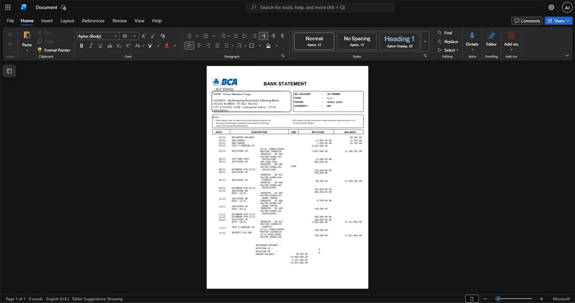The height and width of the screenshot is (303, 575).
Task: Click the Paste clipboard icon
Action: click(x=27, y=35)
